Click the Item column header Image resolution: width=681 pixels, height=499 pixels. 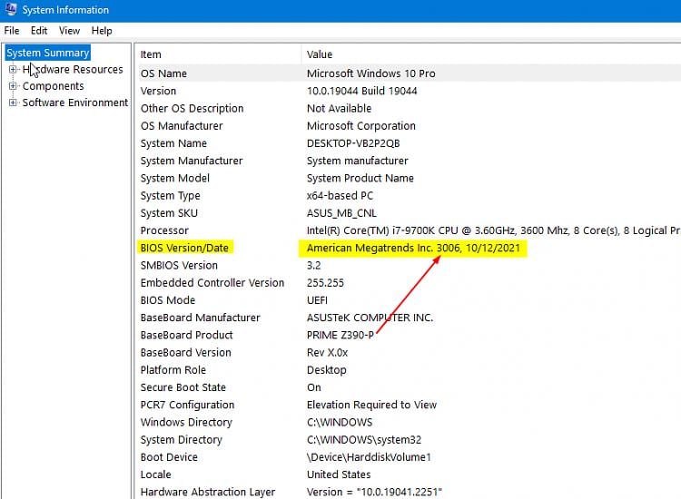[x=151, y=54]
